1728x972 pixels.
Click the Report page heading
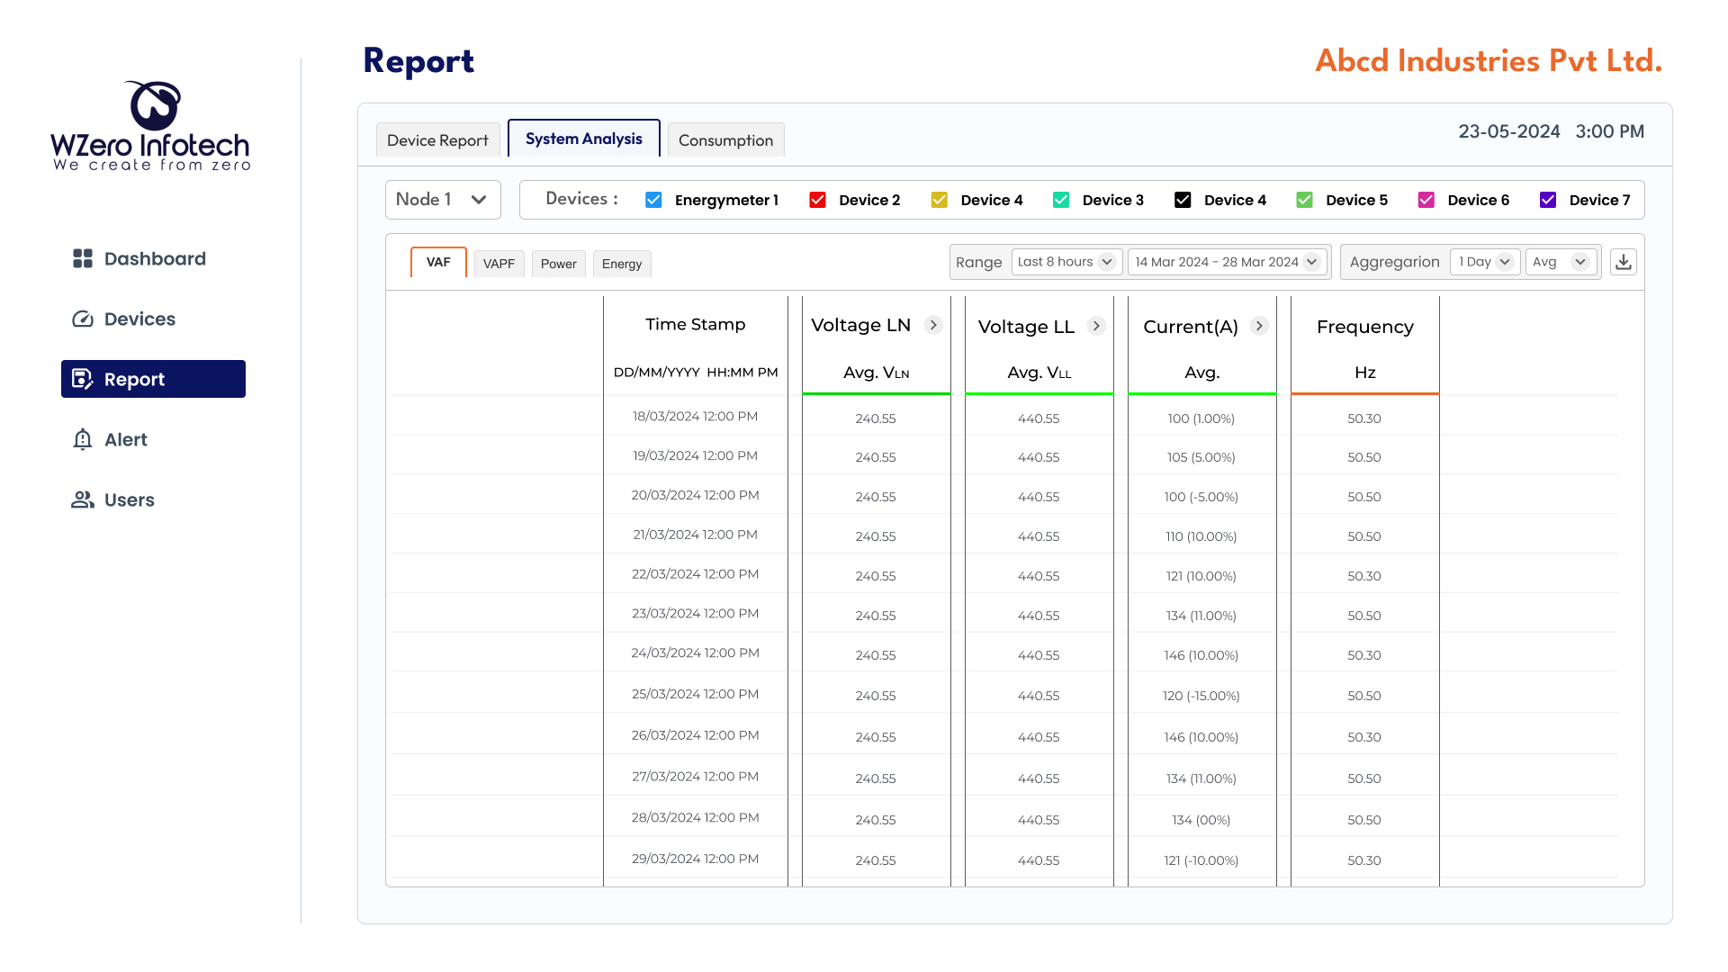[x=418, y=60]
